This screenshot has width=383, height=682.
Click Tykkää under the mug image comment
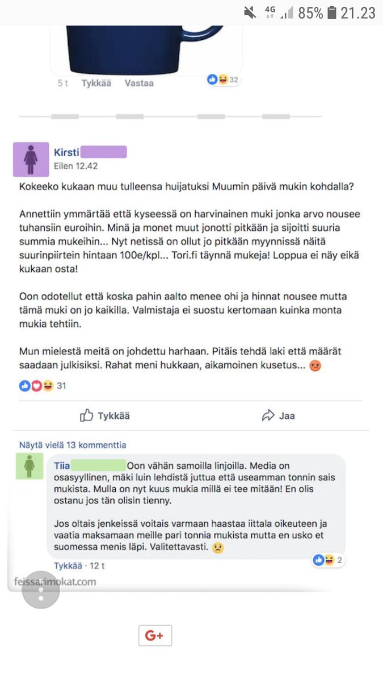tap(96, 83)
